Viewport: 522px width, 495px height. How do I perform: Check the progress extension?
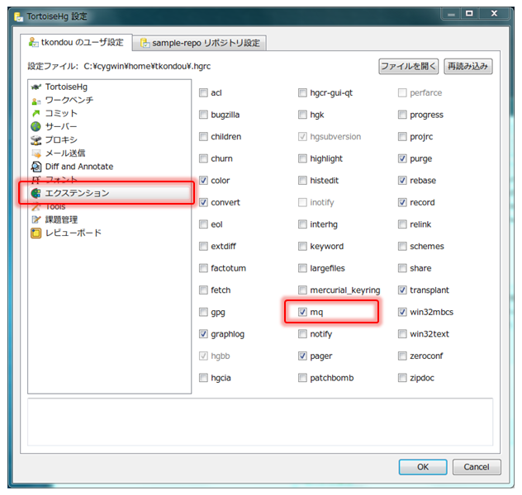click(x=402, y=115)
